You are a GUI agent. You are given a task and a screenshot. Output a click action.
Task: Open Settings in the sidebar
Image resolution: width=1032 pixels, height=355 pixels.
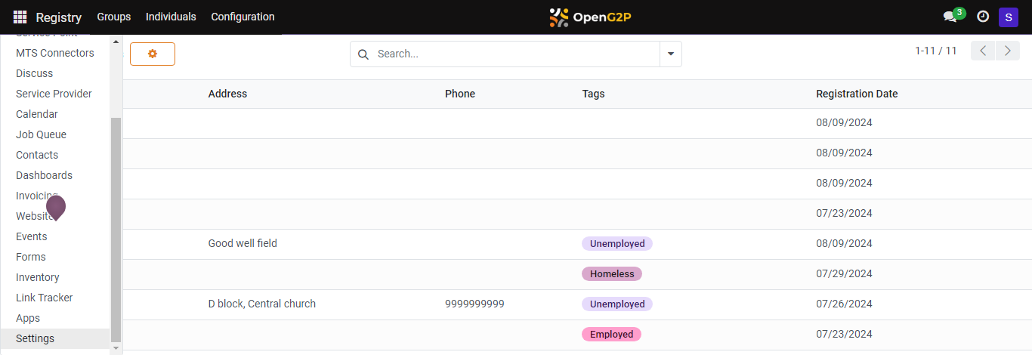35,338
